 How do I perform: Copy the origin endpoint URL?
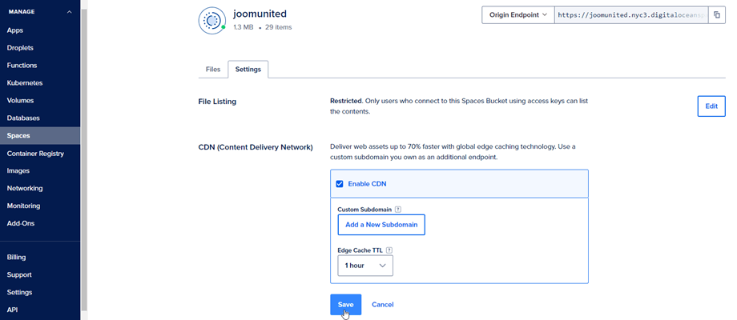pos(716,14)
